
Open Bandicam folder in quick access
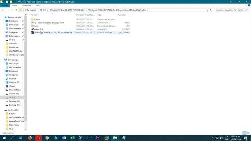14,47
